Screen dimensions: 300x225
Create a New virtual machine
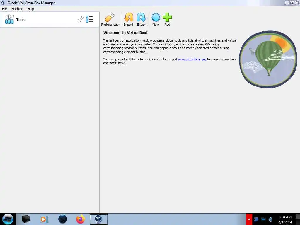(x=156, y=19)
